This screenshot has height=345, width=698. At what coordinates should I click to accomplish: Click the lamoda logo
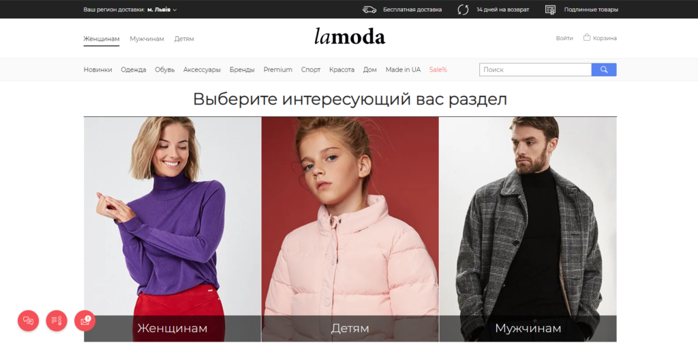350,37
